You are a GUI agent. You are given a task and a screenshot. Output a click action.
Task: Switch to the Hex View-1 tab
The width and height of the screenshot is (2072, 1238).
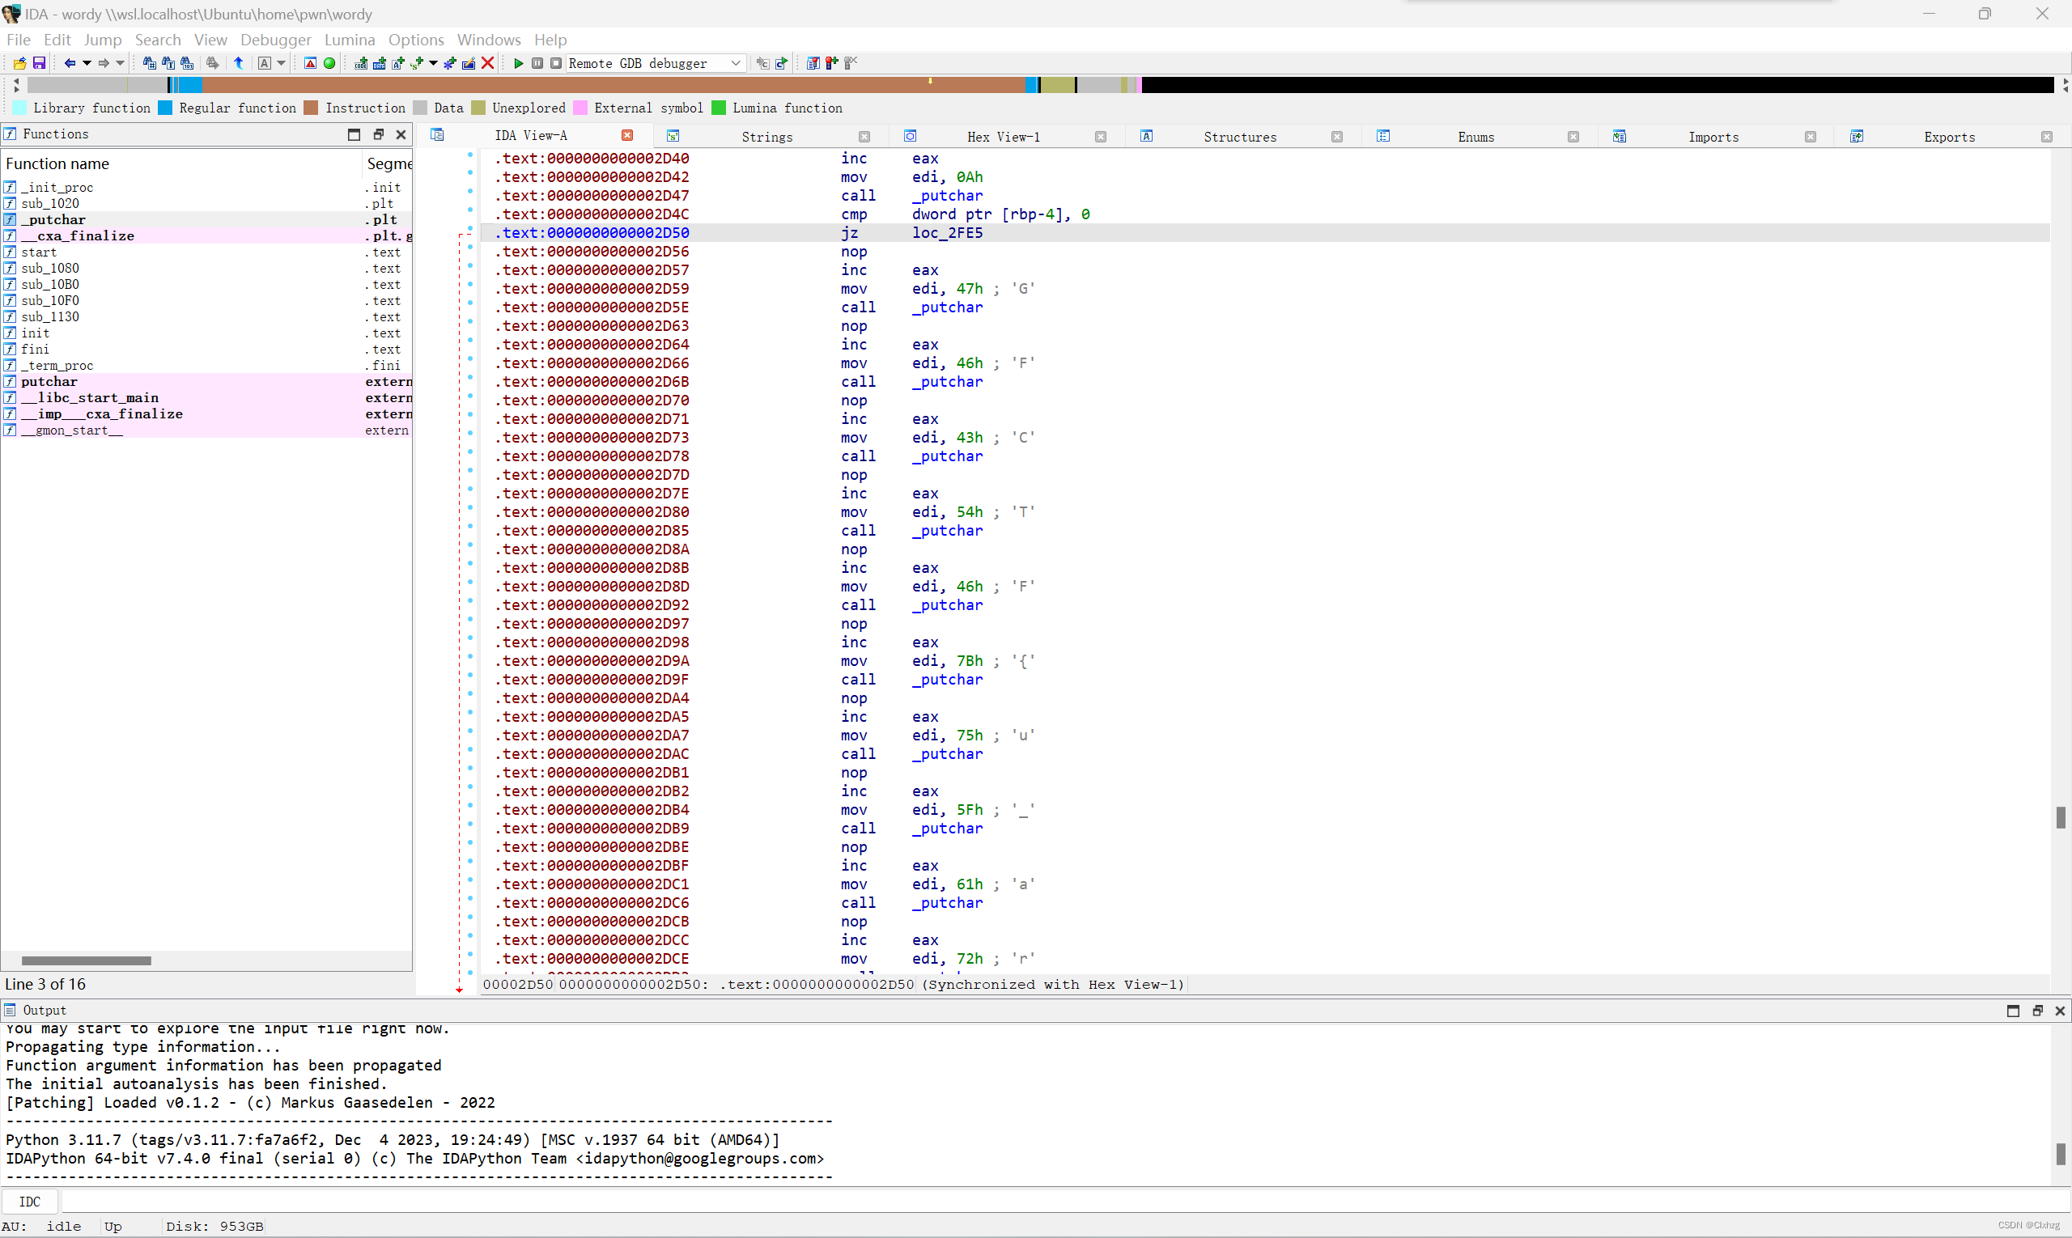click(x=1003, y=136)
